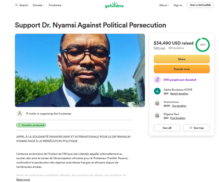Click the search magnifier icon

coord(16,5)
